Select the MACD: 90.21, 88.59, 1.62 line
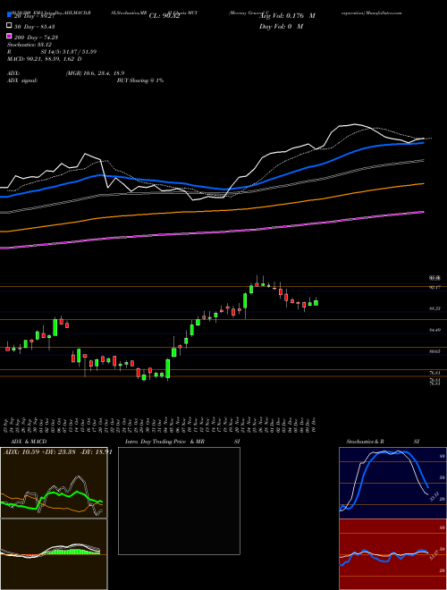Viewport: 447px width, 590px height. point(45,59)
